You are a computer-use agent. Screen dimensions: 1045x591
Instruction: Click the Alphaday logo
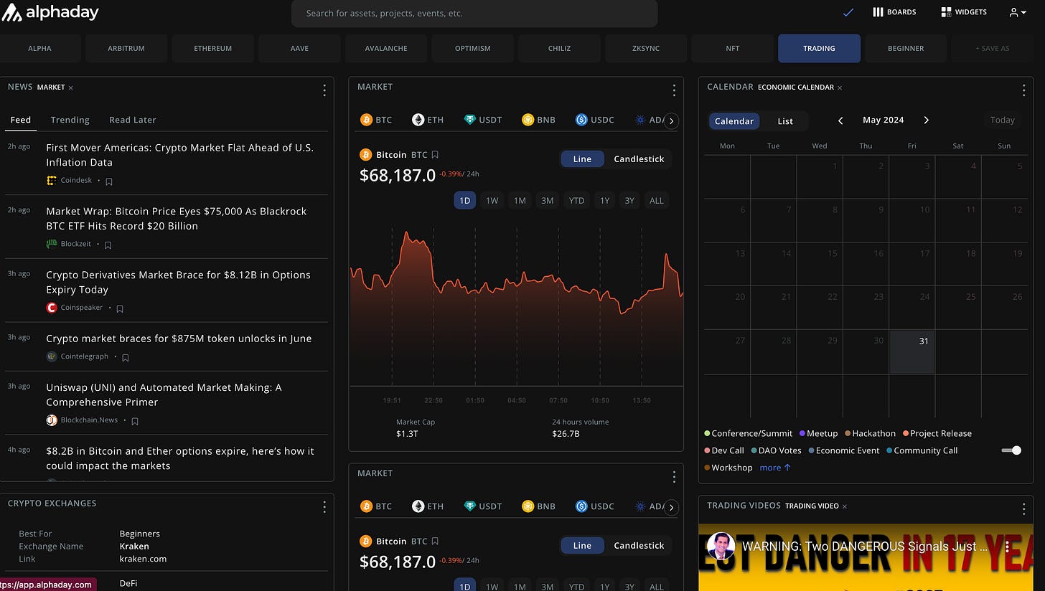point(50,12)
